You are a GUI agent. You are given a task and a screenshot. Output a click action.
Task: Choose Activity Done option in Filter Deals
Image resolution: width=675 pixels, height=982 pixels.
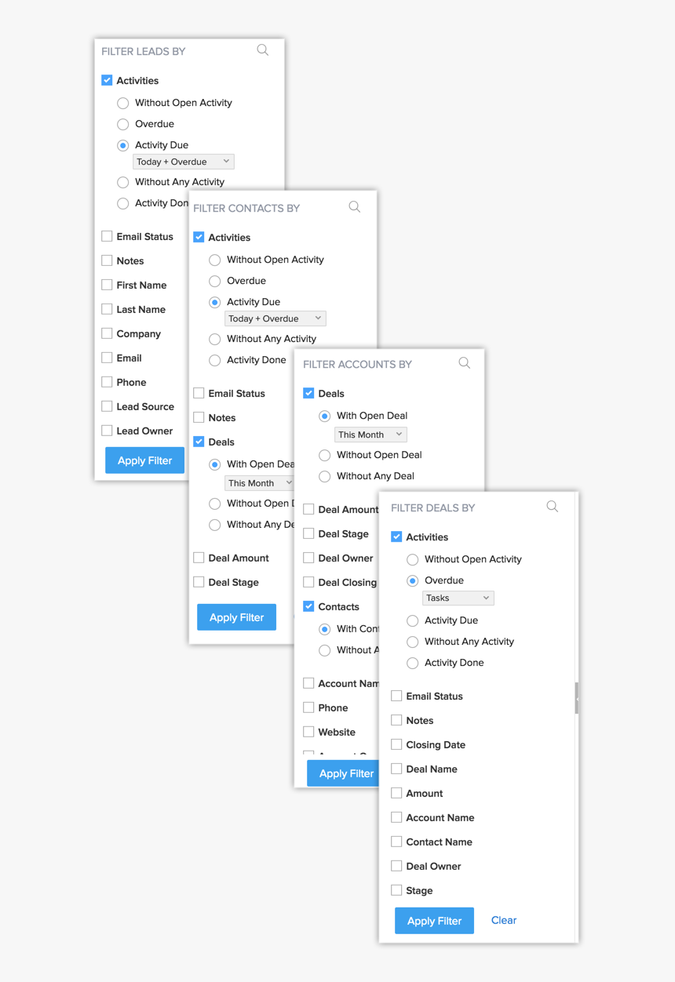tap(412, 663)
